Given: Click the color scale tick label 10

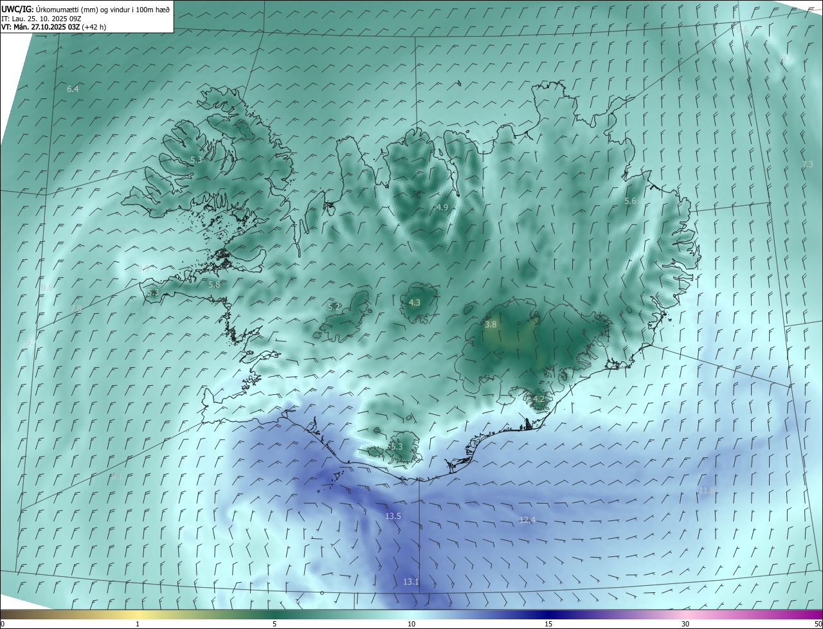Looking at the screenshot, I should click(411, 624).
